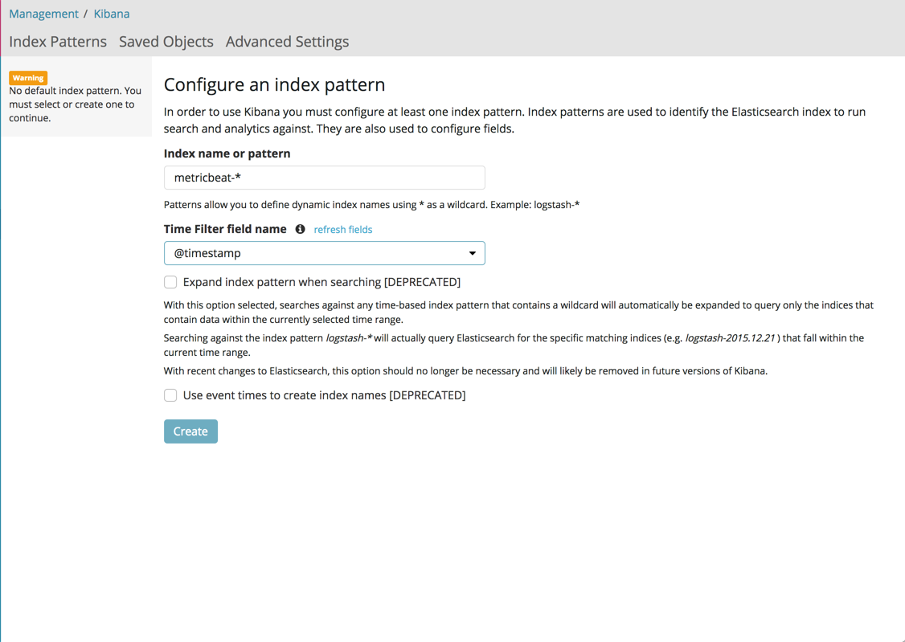This screenshot has width=905, height=642.
Task: Click the 'Example: logstash-*' hint text
Action: [x=535, y=205]
